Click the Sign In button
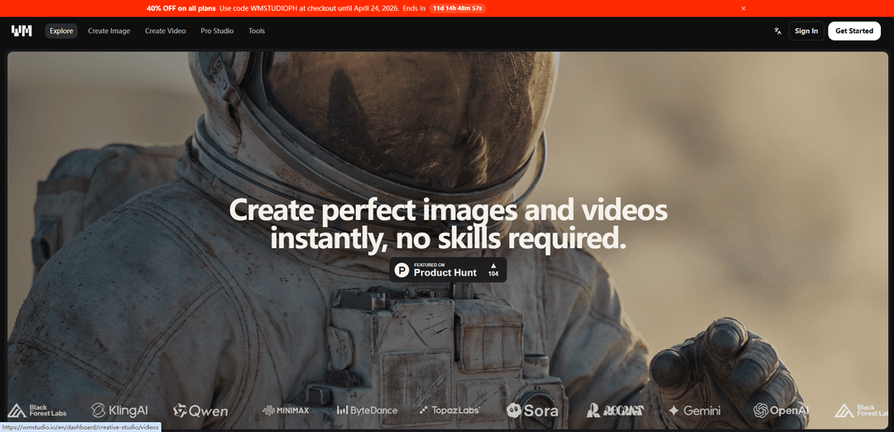 (x=805, y=31)
